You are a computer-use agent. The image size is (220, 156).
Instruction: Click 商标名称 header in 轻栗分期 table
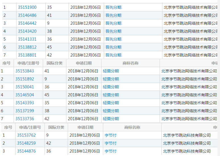click(x=130, y=63)
